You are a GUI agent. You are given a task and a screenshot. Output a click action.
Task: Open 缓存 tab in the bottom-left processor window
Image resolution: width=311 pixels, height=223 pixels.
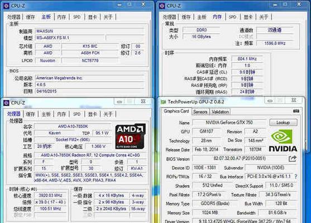pos(30,114)
